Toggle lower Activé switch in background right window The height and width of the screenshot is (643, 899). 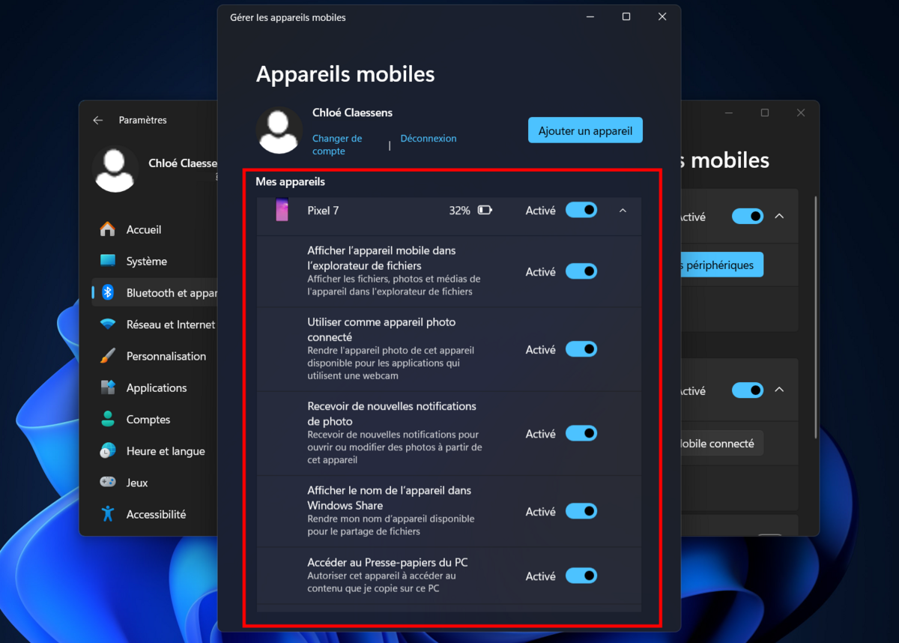747,390
